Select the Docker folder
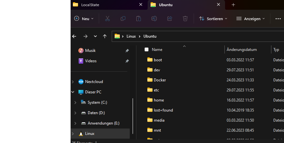 [160, 80]
